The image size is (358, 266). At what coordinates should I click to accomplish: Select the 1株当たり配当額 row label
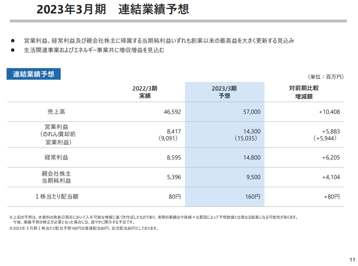pyautogui.click(x=56, y=197)
